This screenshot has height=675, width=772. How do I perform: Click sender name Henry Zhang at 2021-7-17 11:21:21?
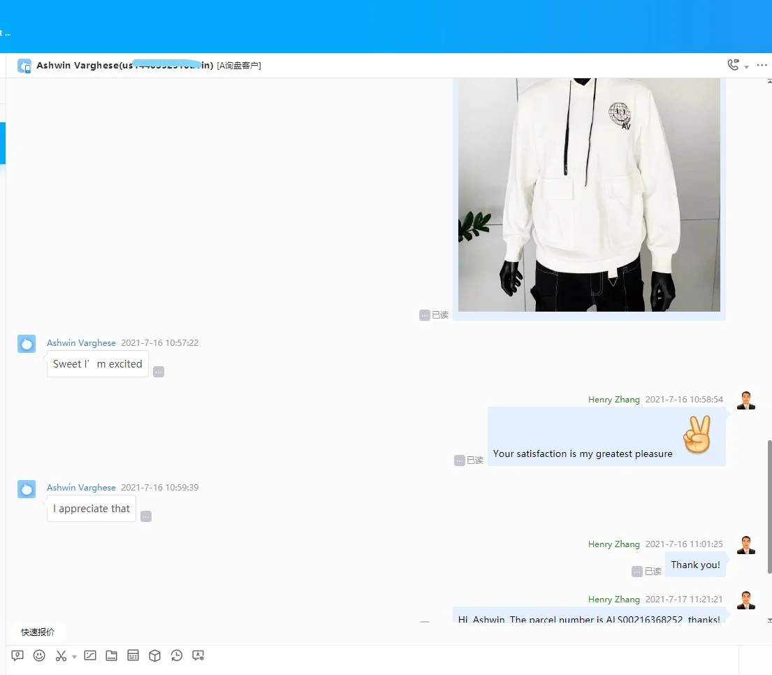[614, 599]
